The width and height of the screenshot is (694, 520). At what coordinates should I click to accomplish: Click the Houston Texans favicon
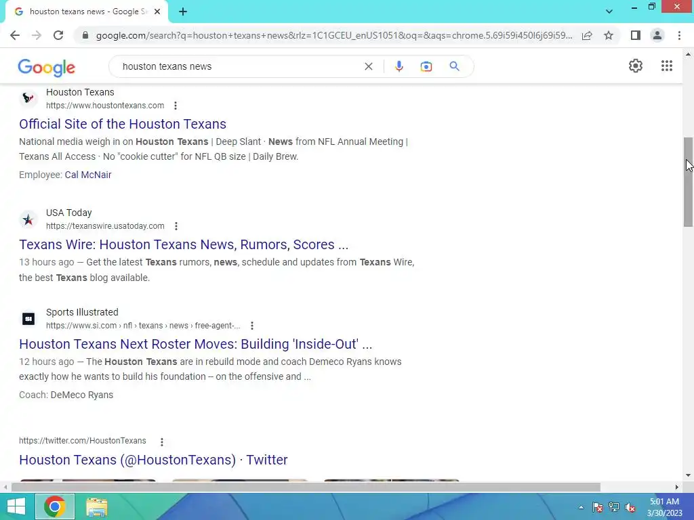pos(28,98)
